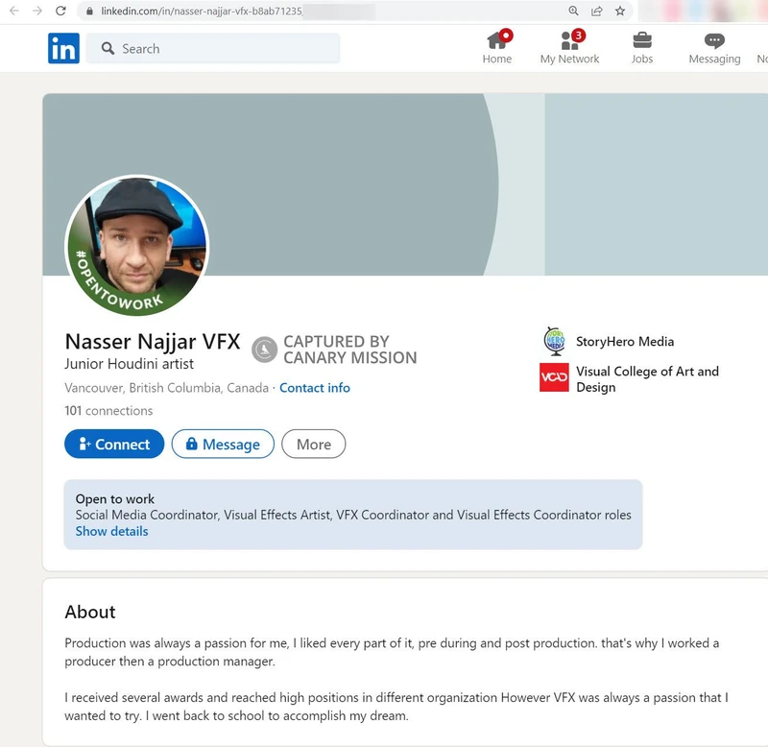Click the StoryHero Media company logo
Viewport: 768px width, 747px height.
[555, 341]
